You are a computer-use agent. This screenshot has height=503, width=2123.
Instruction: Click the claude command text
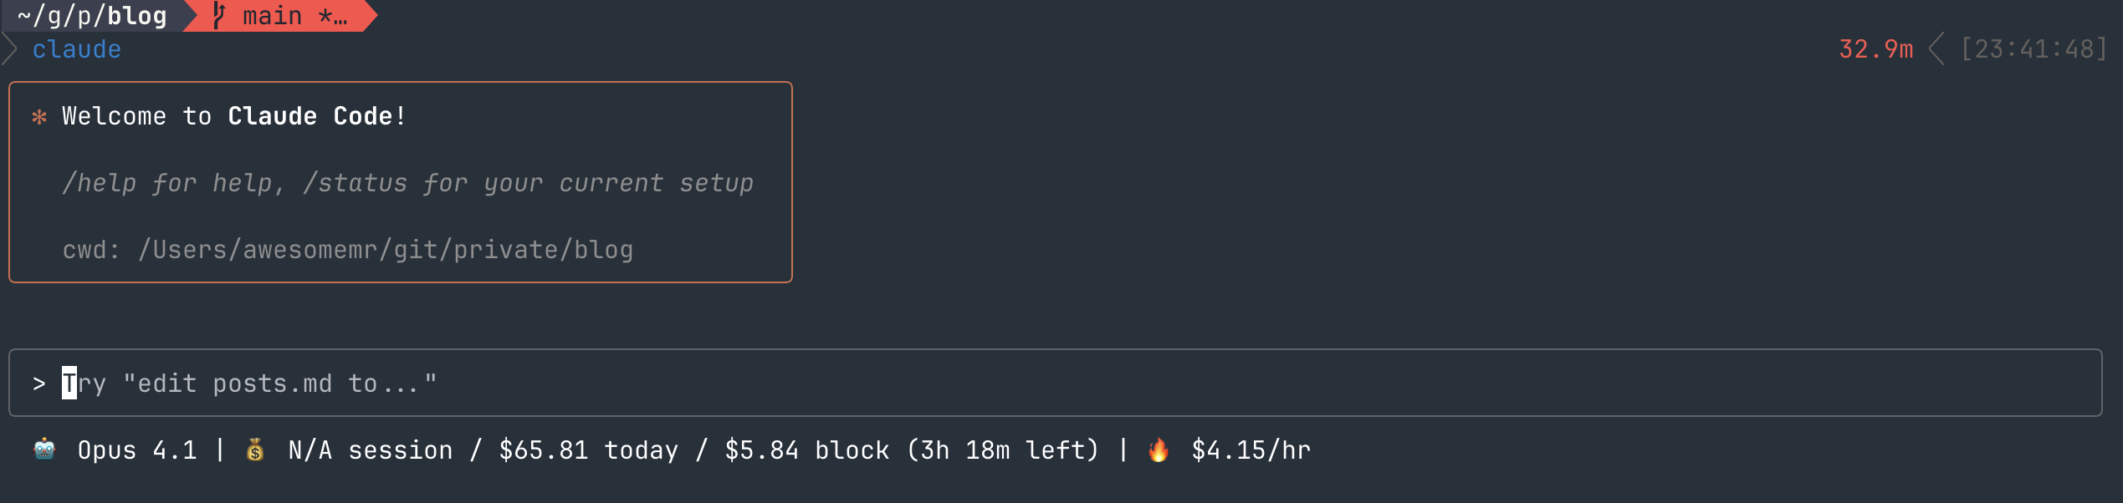tap(77, 49)
